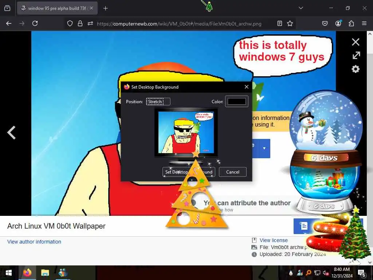
Task: Click page vertical scrollbar up arrow
Action: (370, 34)
